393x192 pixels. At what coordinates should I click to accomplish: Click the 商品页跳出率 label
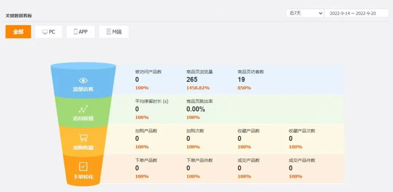click(199, 101)
